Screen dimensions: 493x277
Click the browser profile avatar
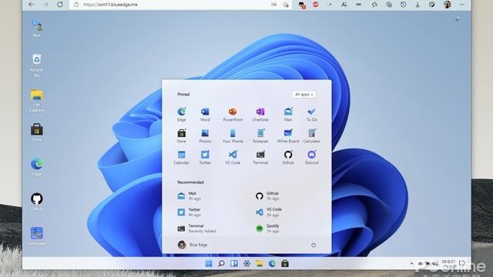(x=447, y=5)
